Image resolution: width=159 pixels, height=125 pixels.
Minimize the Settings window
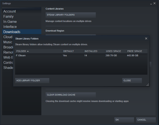[x=151, y=3]
